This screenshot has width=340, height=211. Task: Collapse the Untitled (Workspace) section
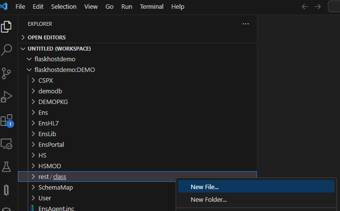59,49
